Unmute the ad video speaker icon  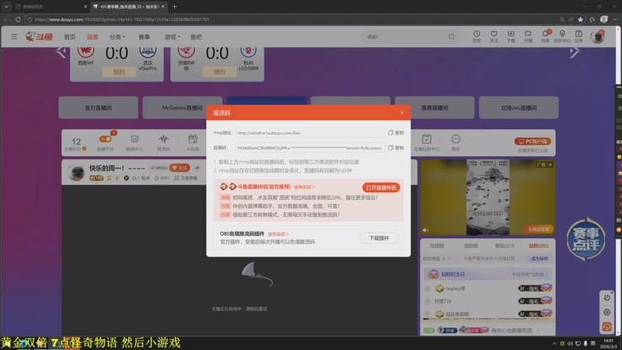(x=425, y=230)
